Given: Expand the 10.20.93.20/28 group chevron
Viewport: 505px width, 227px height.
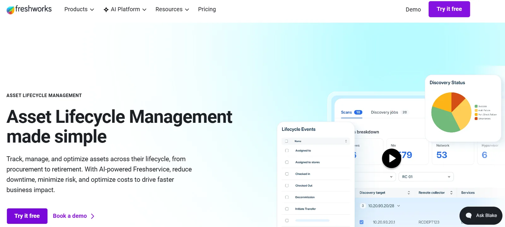Looking at the screenshot, I should pos(399,206).
